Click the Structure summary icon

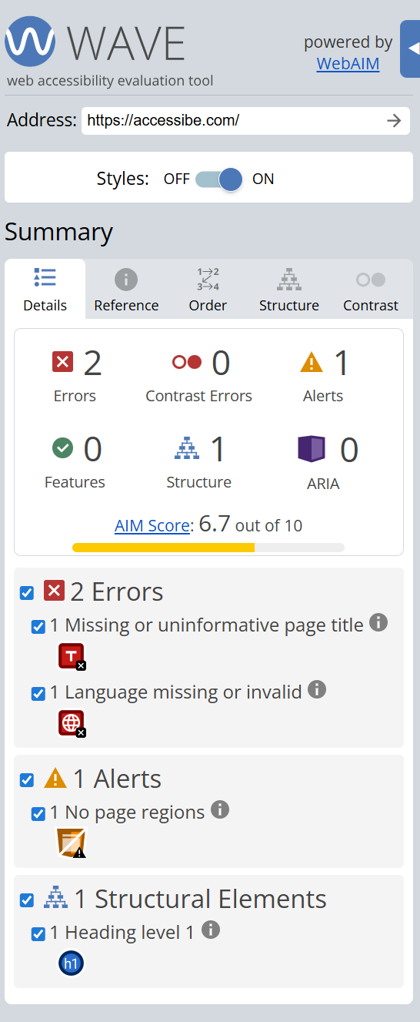[x=187, y=448]
